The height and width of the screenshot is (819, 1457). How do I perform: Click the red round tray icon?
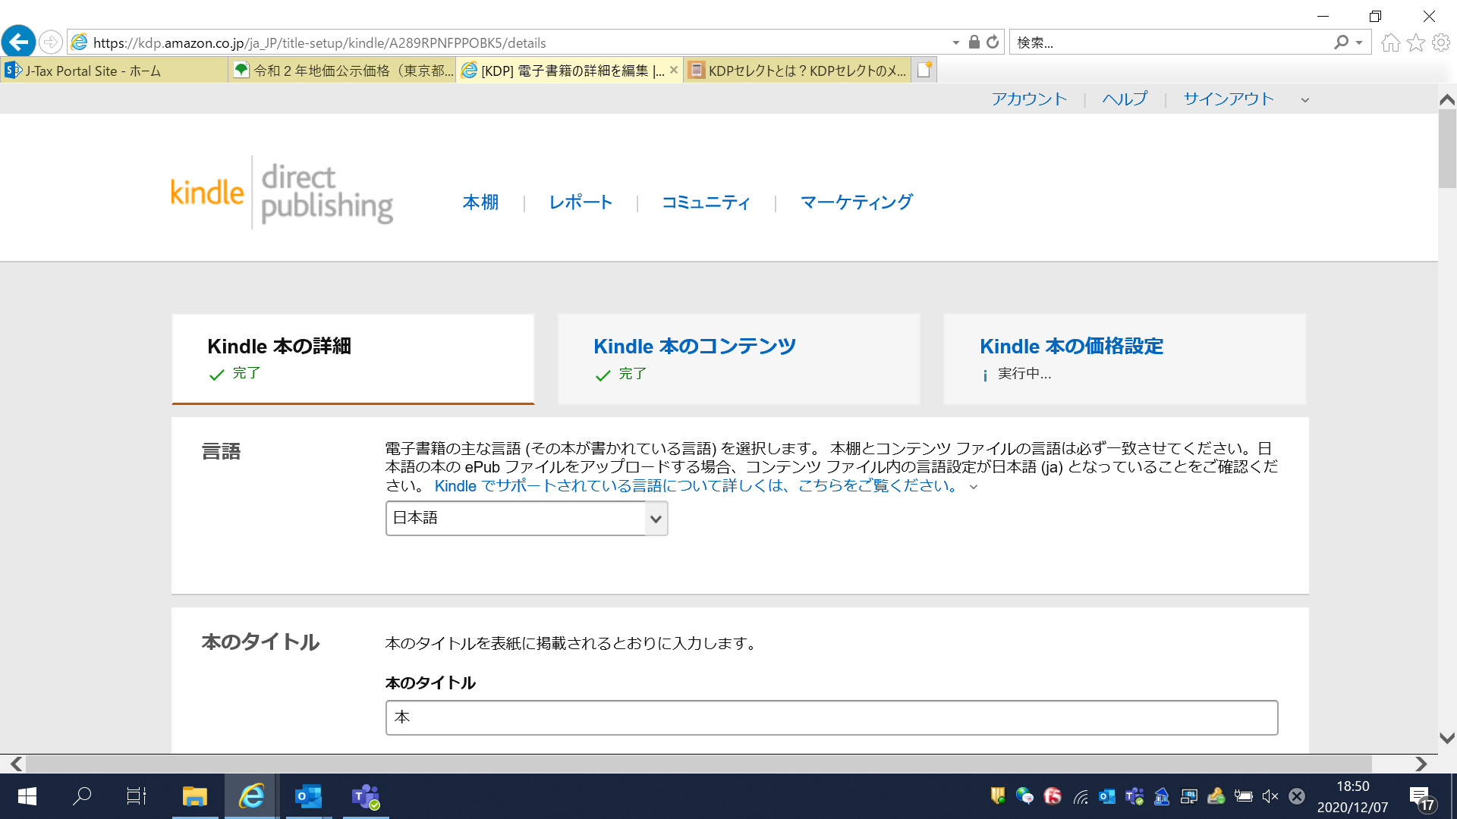coord(1053,796)
